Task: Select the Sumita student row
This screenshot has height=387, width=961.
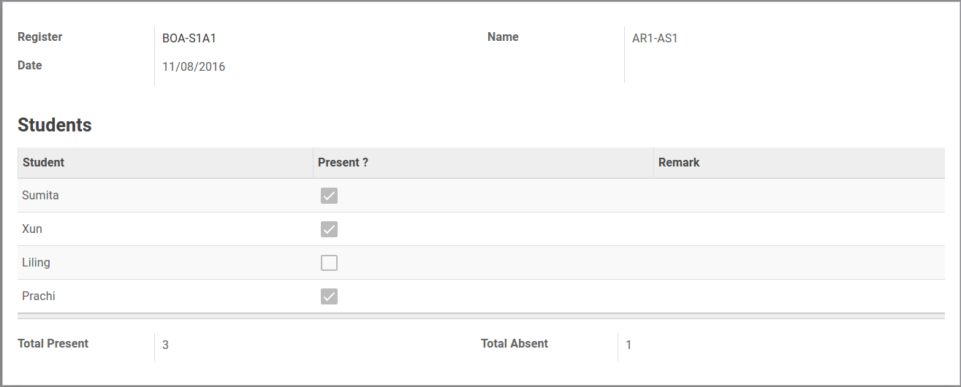Action: tap(41, 196)
